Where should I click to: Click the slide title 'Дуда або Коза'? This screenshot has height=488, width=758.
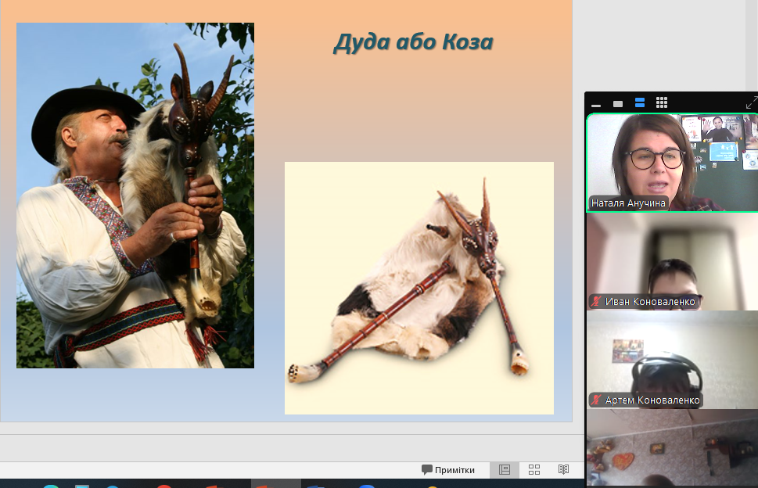[413, 42]
